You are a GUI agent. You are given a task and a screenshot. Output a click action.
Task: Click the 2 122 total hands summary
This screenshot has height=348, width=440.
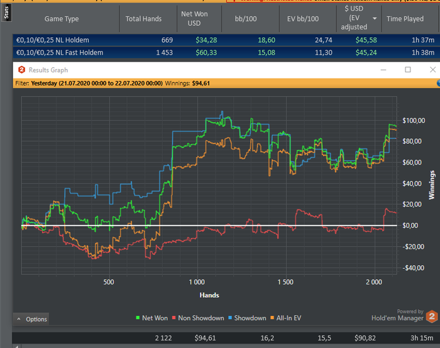163,338
